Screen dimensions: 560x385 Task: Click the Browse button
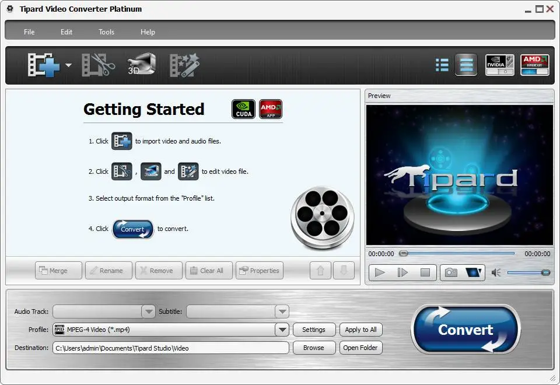coord(314,348)
